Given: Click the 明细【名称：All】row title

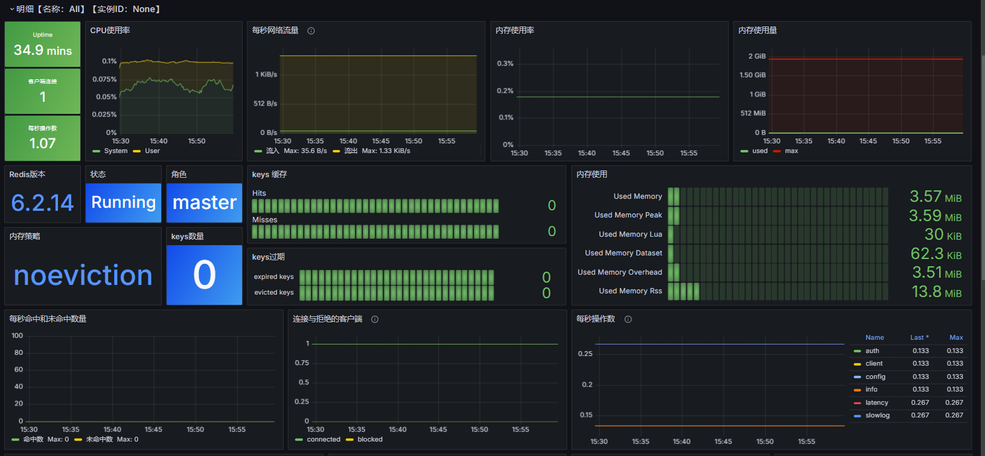Looking at the screenshot, I should pyautogui.click(x=88, y=9).
